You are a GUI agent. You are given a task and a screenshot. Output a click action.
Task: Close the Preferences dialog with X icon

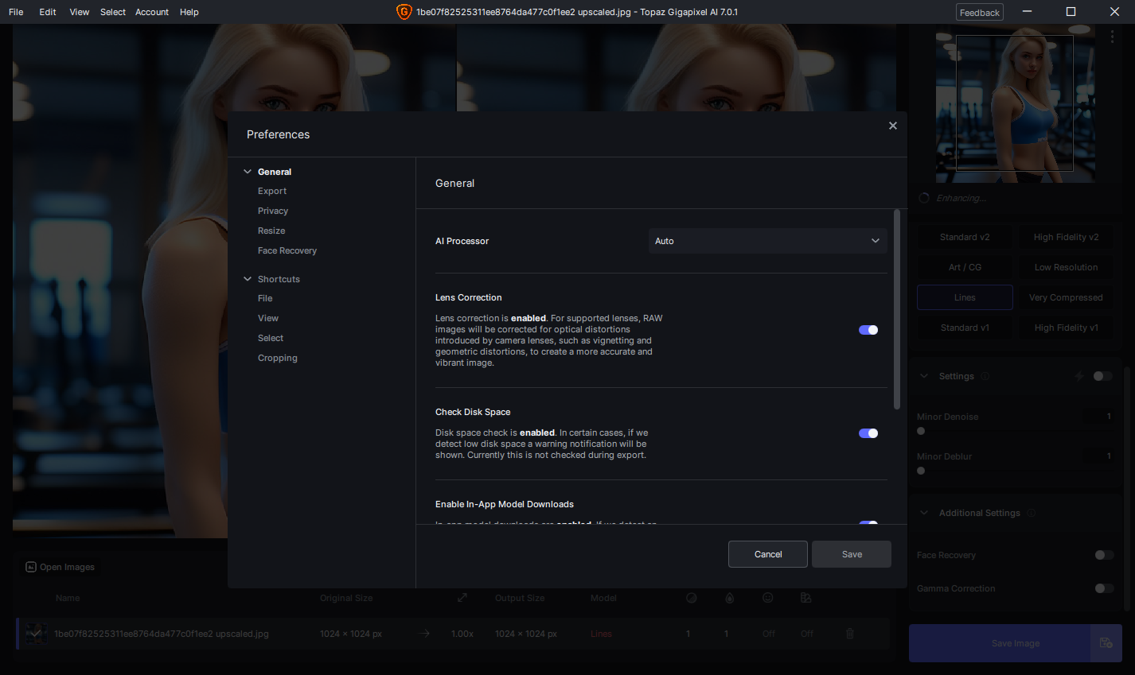(893, 126)
